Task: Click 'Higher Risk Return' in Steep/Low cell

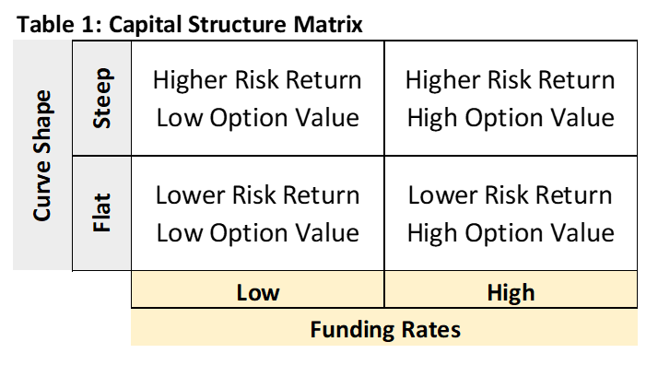Action: coord(257,80)
